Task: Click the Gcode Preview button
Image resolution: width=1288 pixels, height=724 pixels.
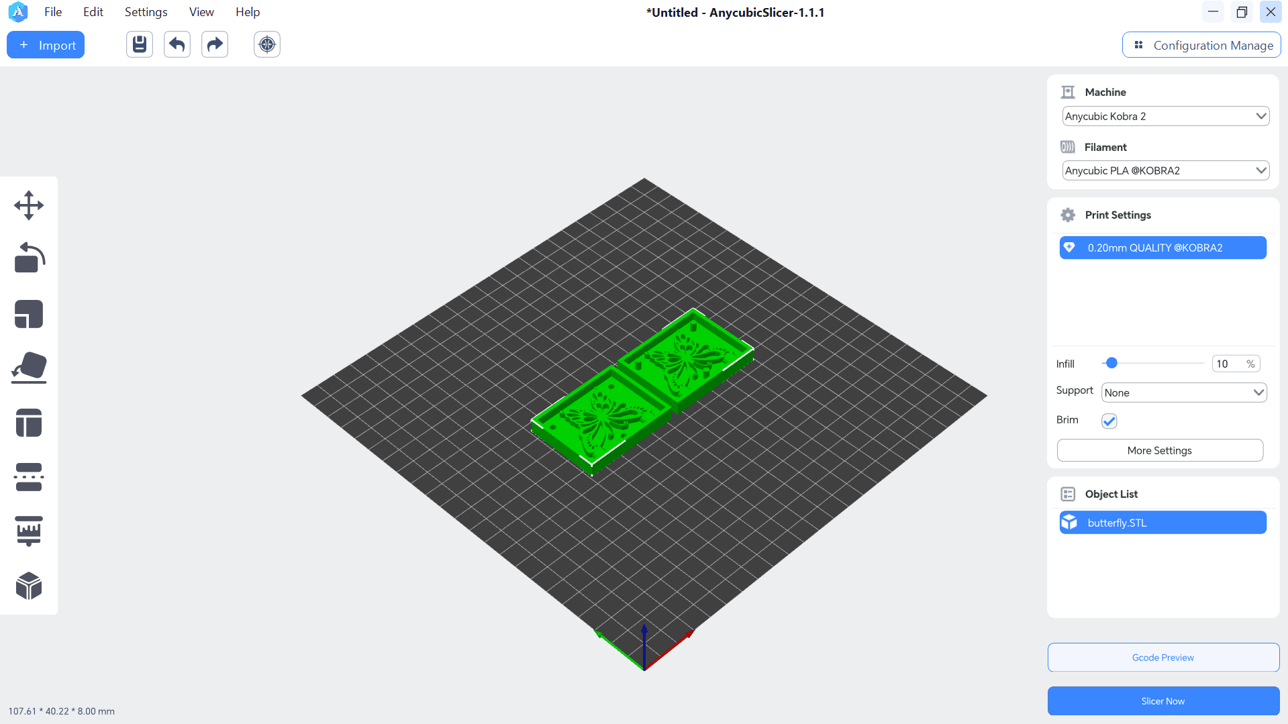Action: click(x=1163, y=658)
